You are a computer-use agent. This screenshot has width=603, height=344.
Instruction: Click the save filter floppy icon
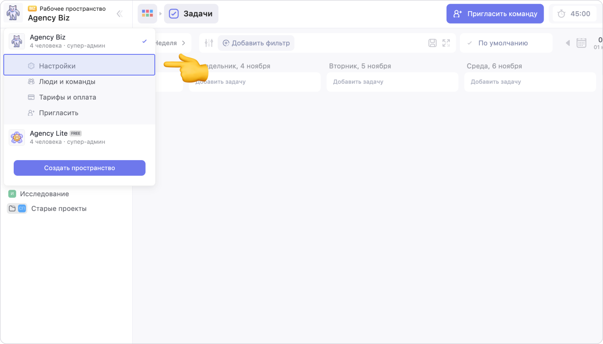432,43
